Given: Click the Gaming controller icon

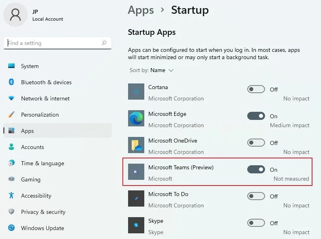Looking at the screenshot, I should click(x=11, y=179).
